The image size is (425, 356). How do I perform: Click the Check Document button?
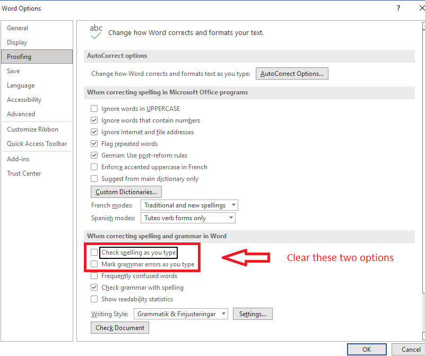120,328
